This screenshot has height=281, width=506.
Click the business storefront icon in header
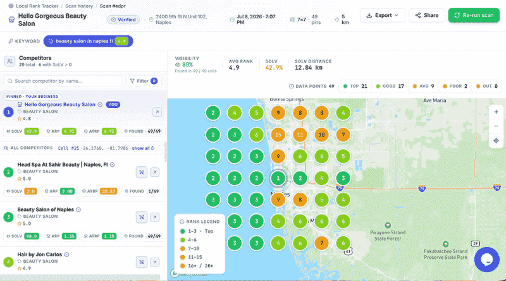pyautogui.click(x=11, y=20)
